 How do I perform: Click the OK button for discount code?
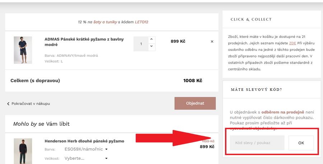pyautogui.click(x=301, y=143)
